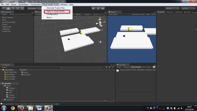Click the Pause button
The width and height of the screenshot is (197, 111).
(x=98, y=9)
